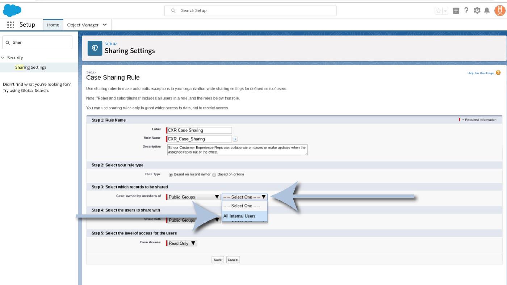Open the global actions plus icon
Screen dimensions: 507x285
tap(456, 11)
